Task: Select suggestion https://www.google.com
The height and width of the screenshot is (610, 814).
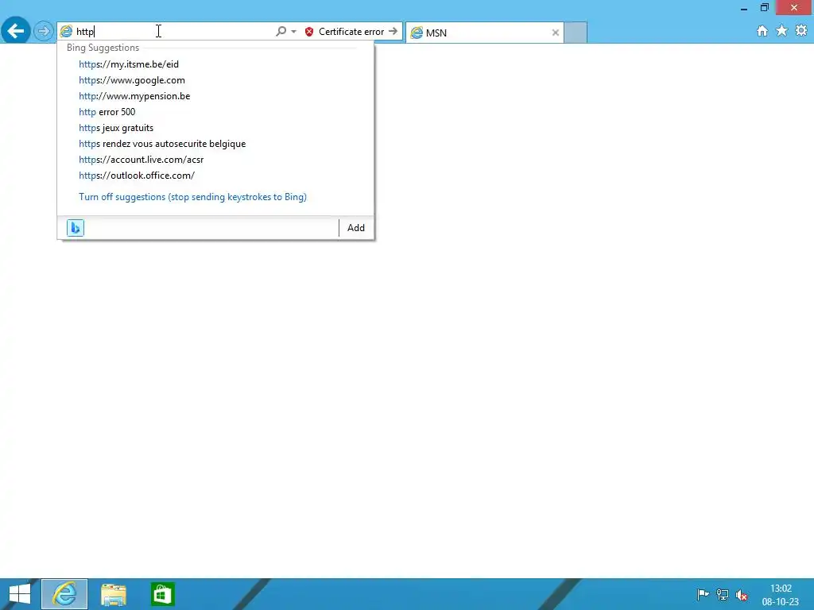Action: click(x=132, y=80)
